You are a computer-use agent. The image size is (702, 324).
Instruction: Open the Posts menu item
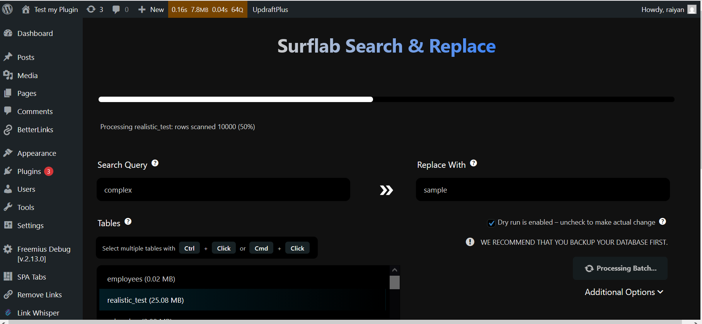click(x=26, y=57)
